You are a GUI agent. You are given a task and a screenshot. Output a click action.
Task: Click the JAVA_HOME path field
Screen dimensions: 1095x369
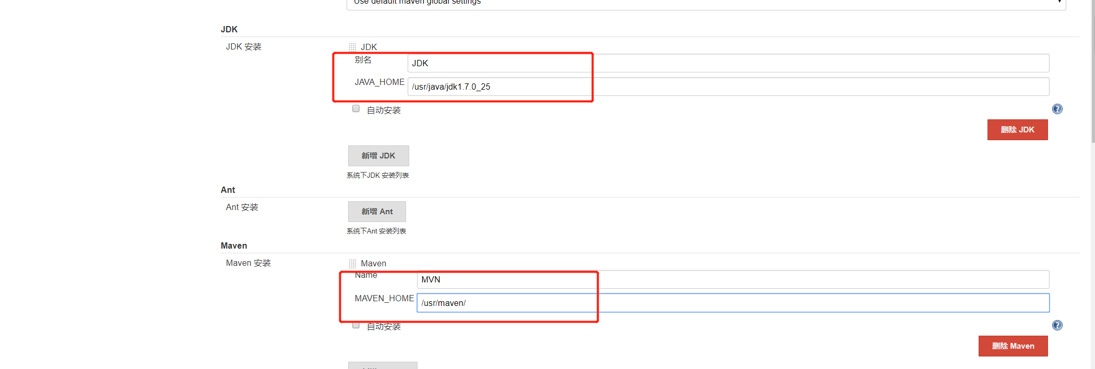click(728, 87)
